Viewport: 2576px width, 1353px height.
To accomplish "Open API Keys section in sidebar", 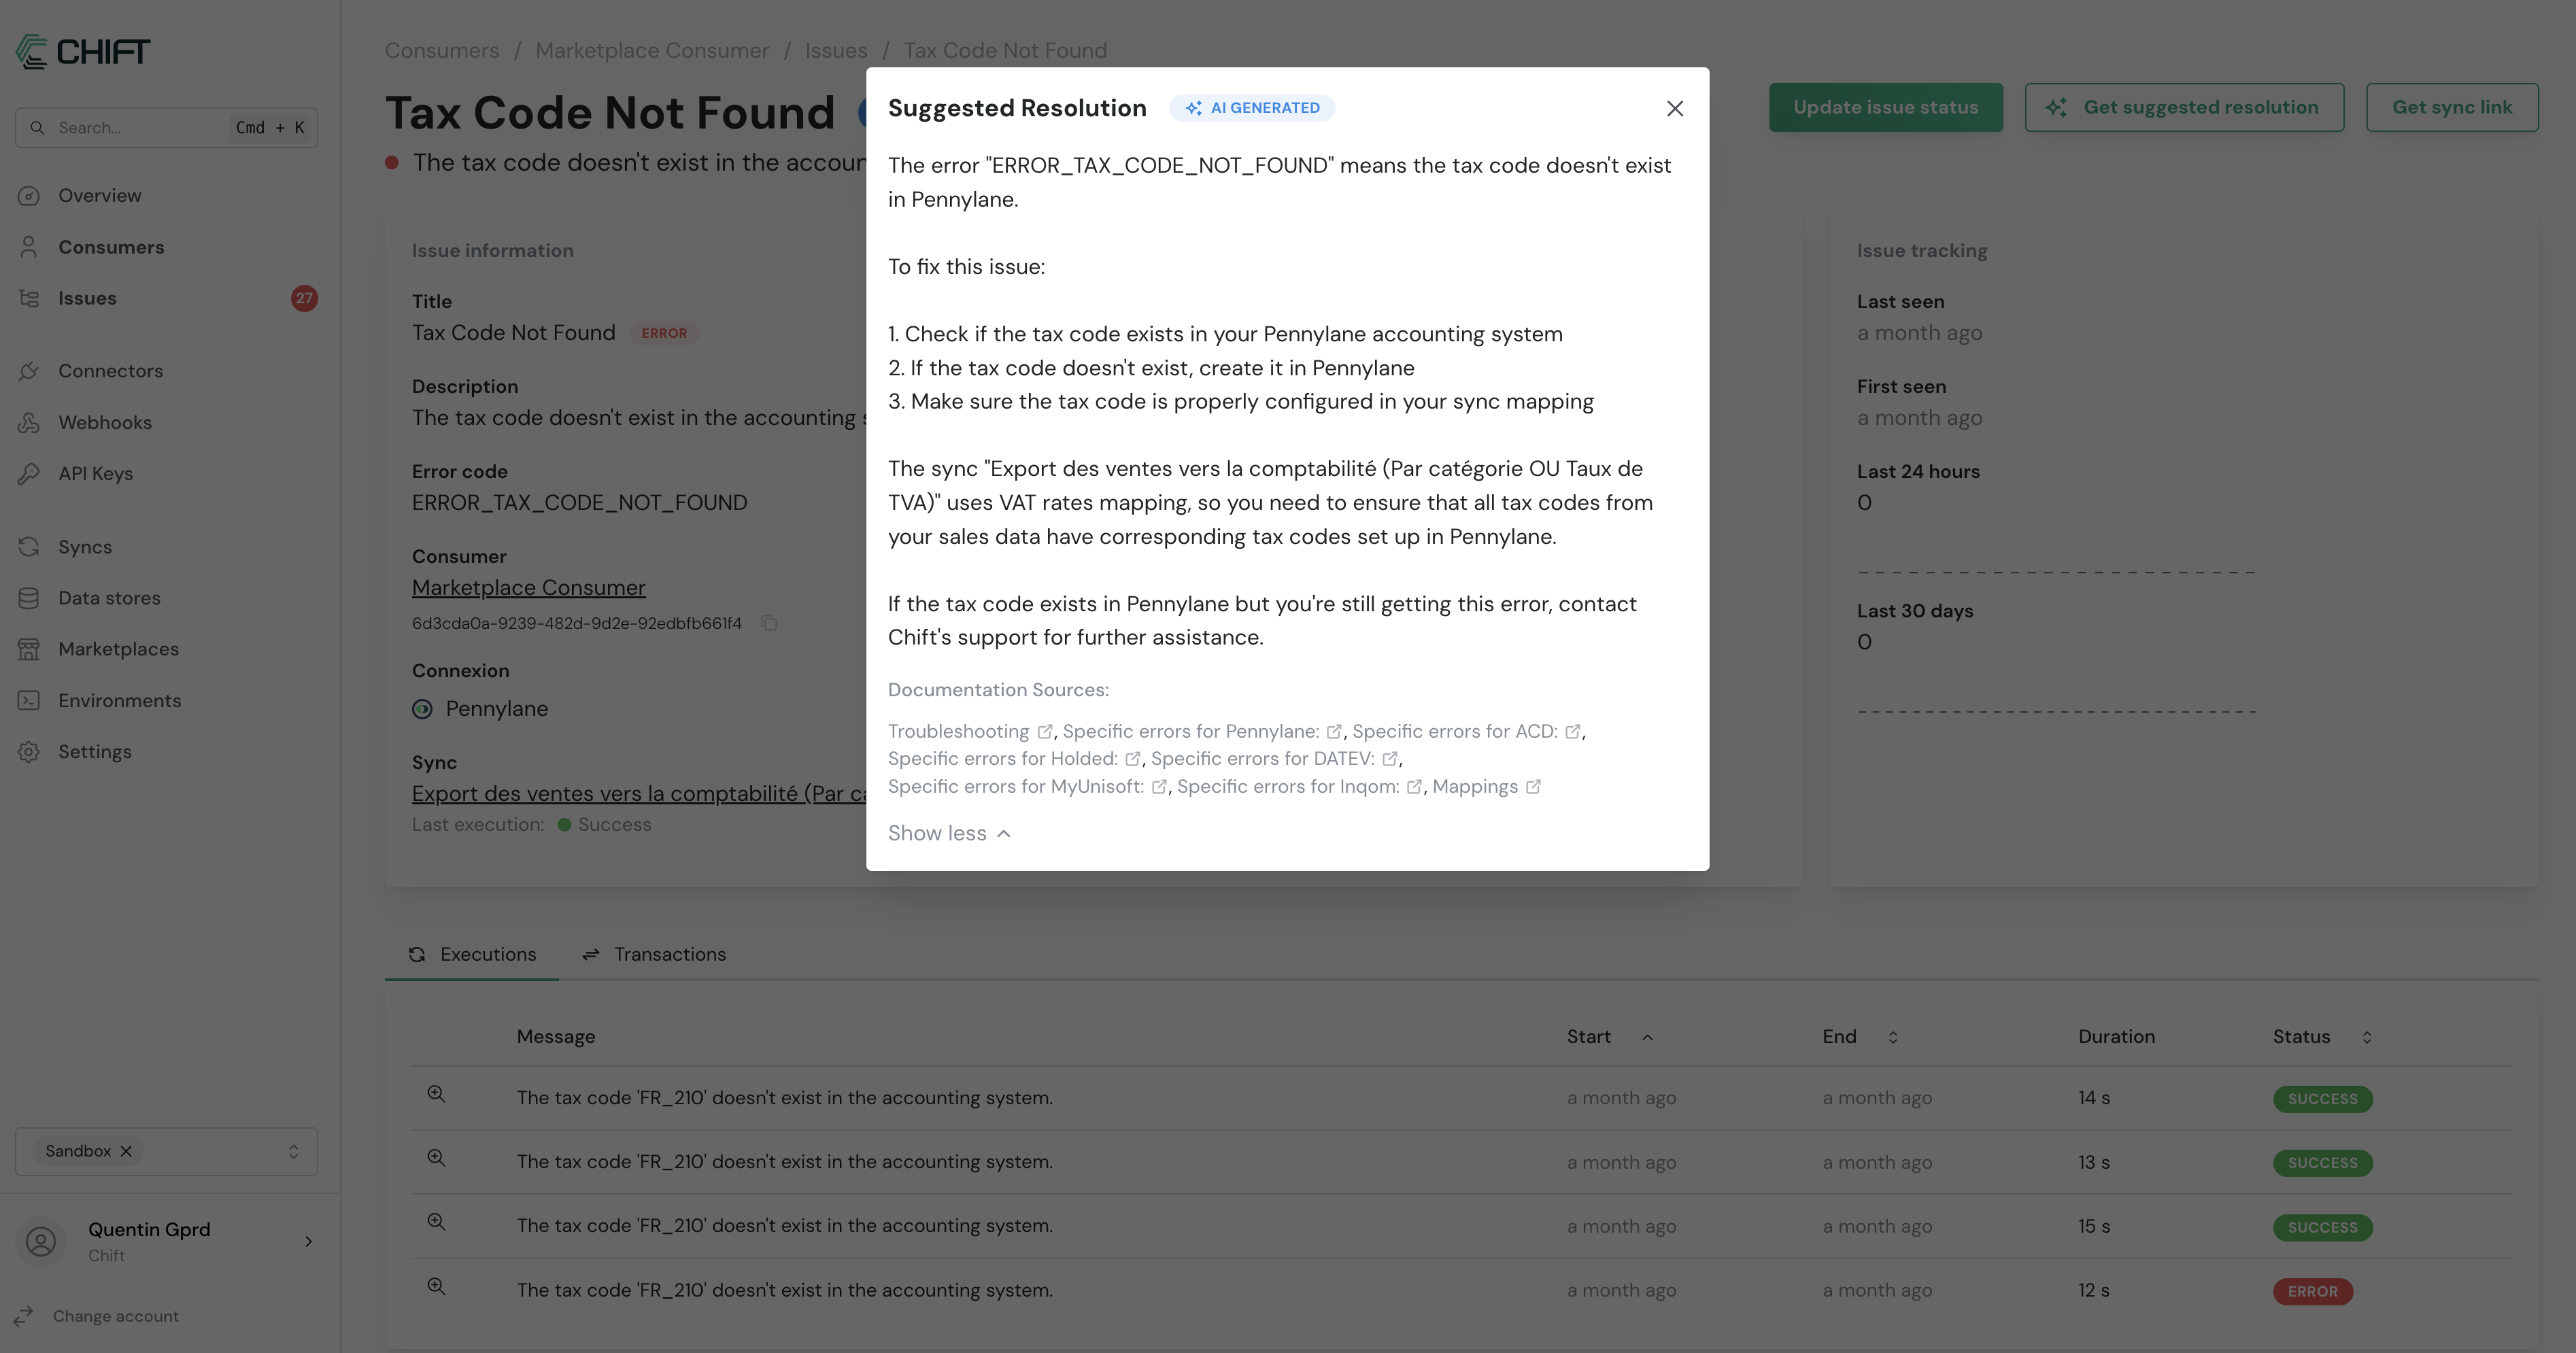I will tap(95, 473).
